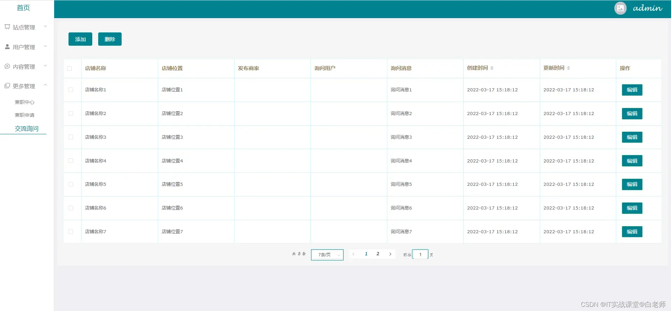671x311 pixels.
Task: Check the row for 店铺名称4
Action: (71, 161)
